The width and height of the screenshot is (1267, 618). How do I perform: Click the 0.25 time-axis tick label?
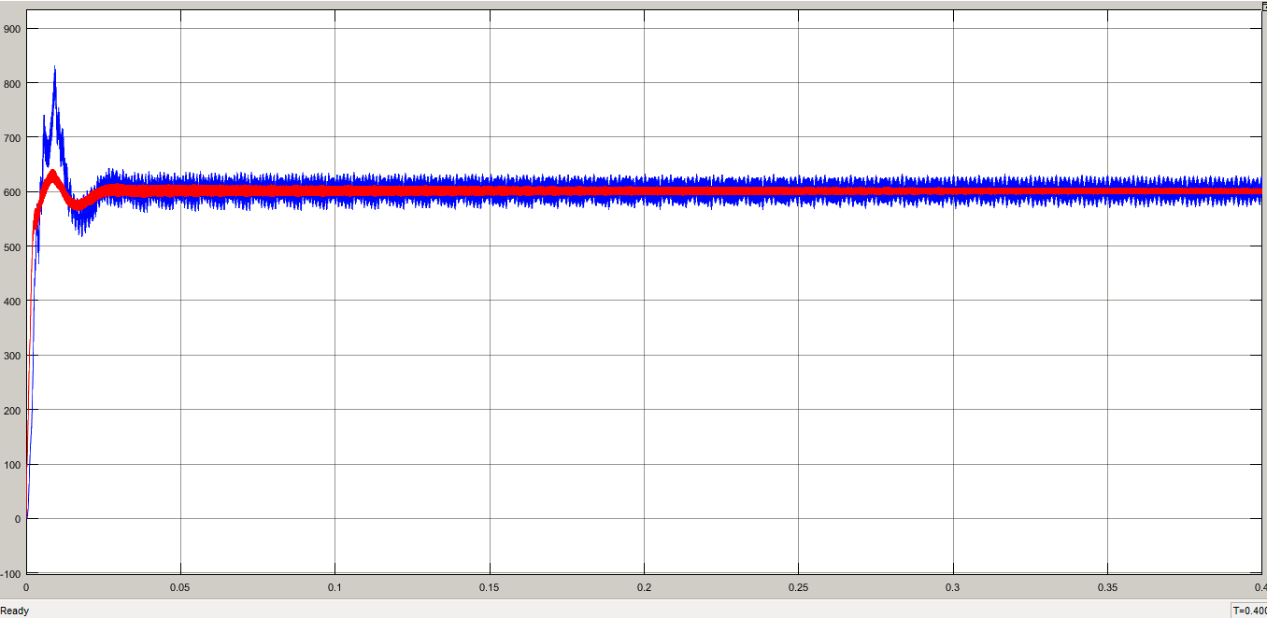tap(799, 588)
